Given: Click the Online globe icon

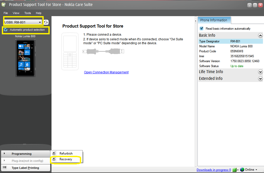Looking at the screenshot, I should point(242,169).
